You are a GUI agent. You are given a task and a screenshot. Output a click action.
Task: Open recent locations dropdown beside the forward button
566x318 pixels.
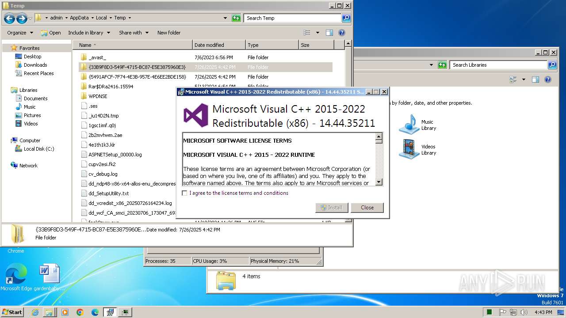[x=31, y=18]
